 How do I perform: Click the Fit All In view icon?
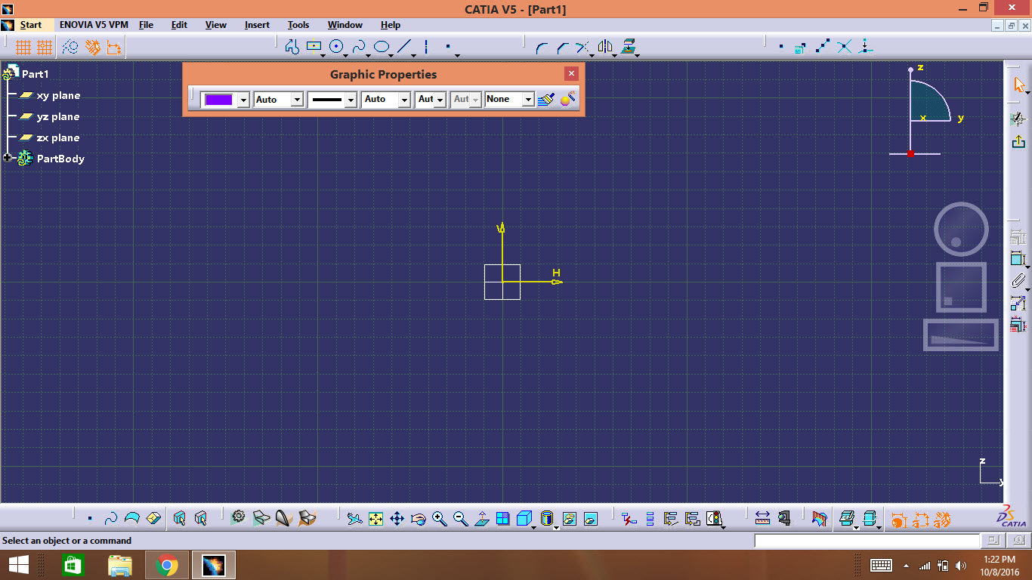[375, 518]
